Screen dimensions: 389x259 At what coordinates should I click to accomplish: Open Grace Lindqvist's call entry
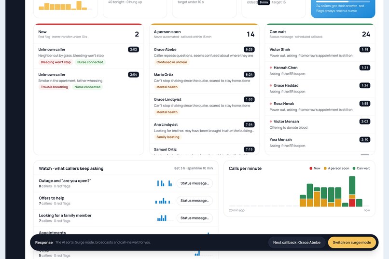pyautogui.click(x=204, y=106)
